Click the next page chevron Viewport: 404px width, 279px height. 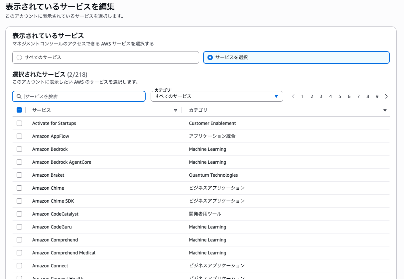(386, 96)
